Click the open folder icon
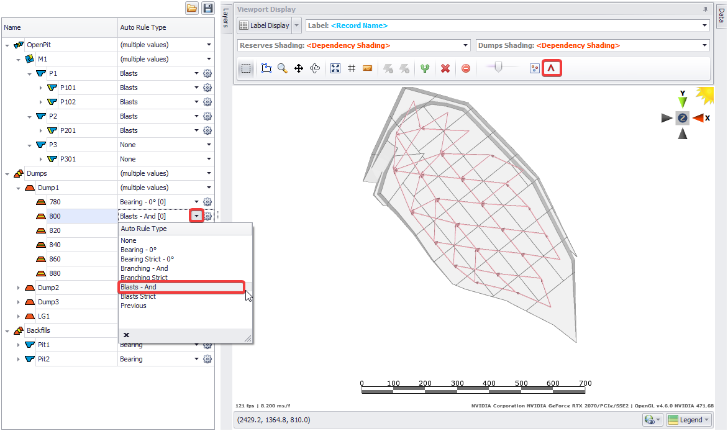Image resolution: width=728 pixels, height=431 pixels. [192, 8]
